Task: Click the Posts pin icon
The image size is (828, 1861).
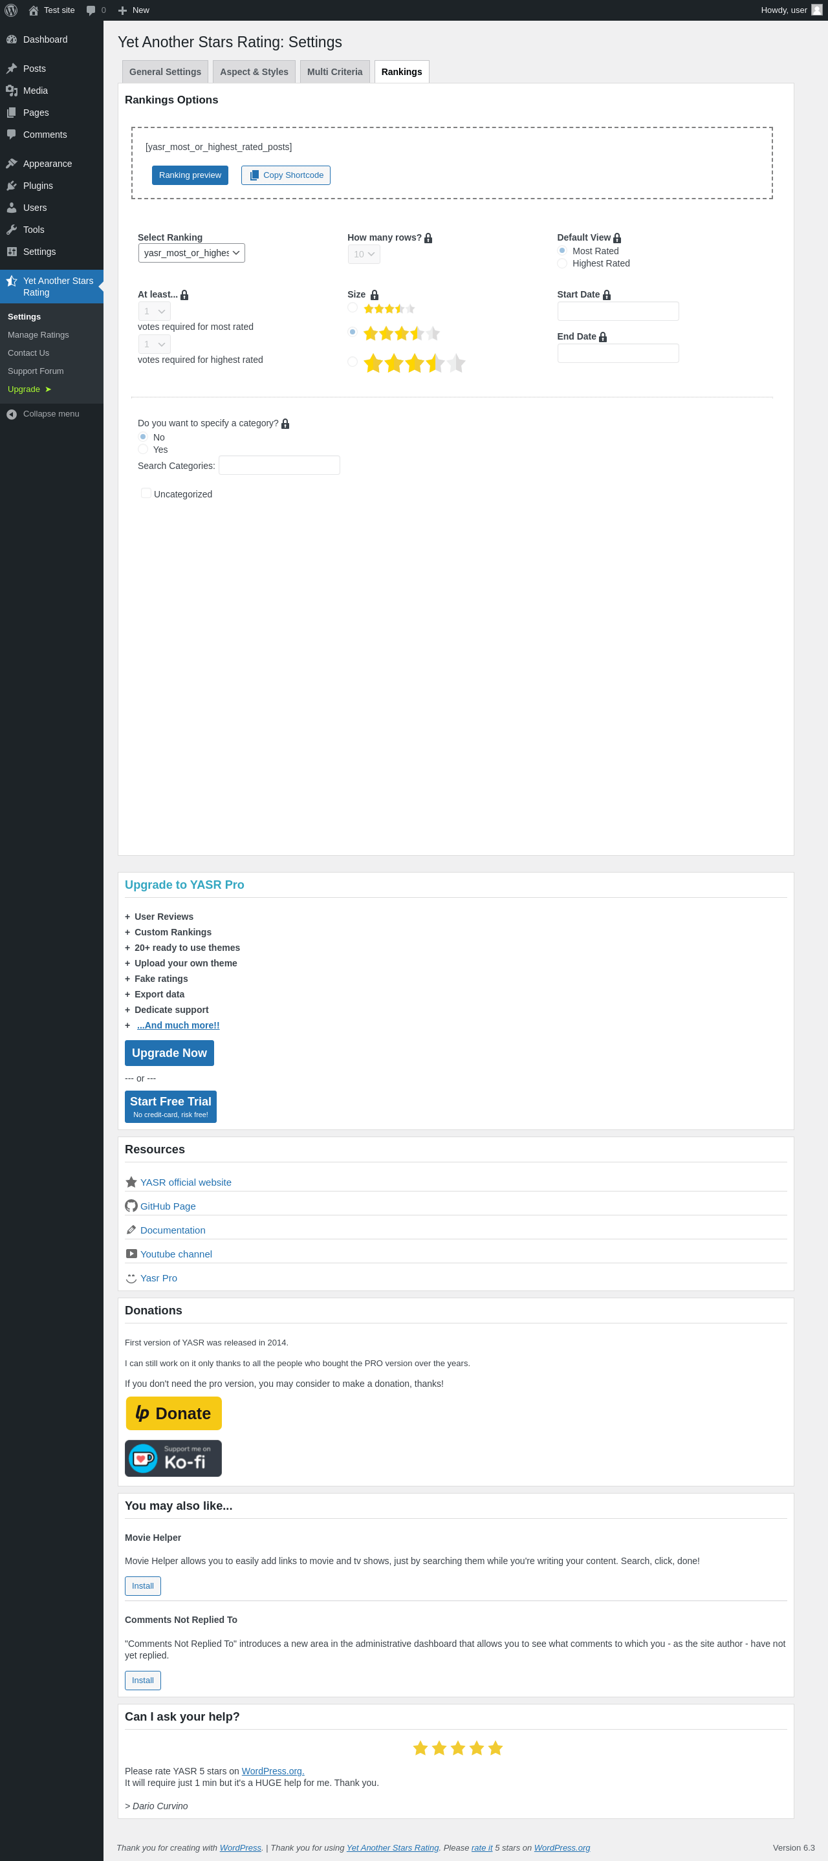Action: point(12,69)
